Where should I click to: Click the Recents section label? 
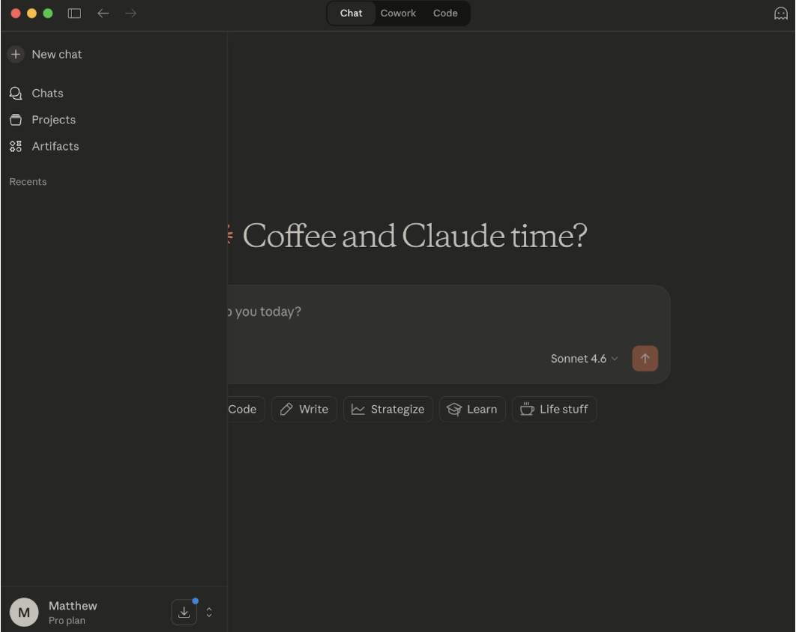pyautogui.click(x=28, y=181)
